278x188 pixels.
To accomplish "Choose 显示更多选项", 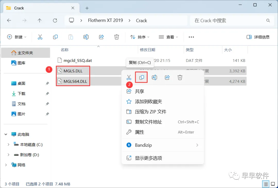I will (163, 158).
